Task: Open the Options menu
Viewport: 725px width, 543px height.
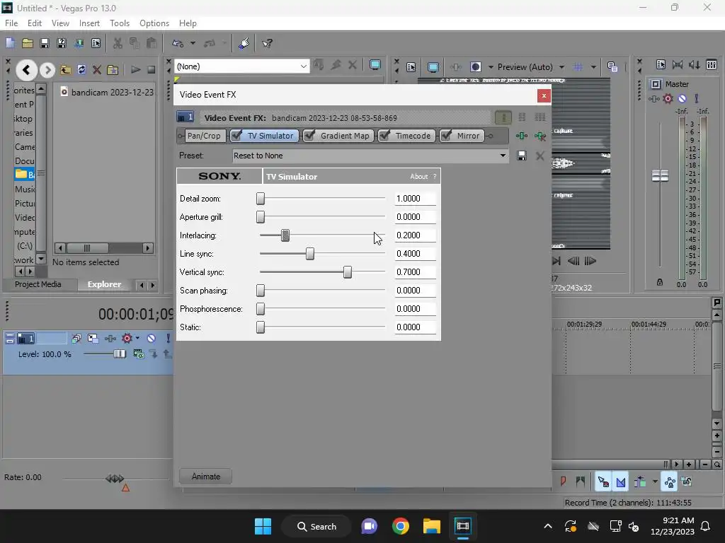Action: point(154,23)
